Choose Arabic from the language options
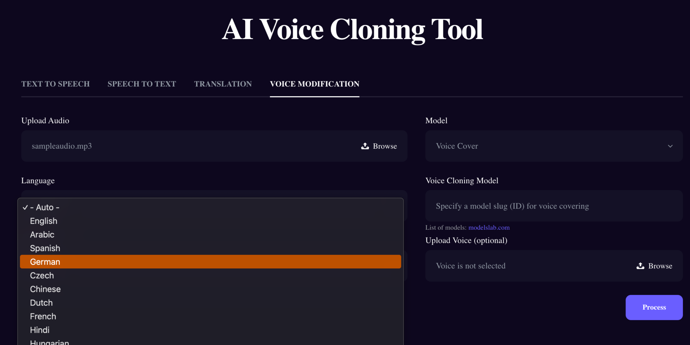The image size is (690, 345). pyautogui.click(x=42, y=234)
